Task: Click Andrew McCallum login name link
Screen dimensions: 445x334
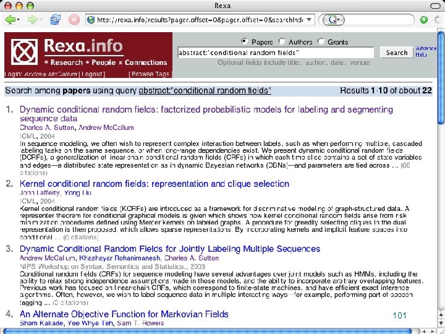Action: (51, 74)
